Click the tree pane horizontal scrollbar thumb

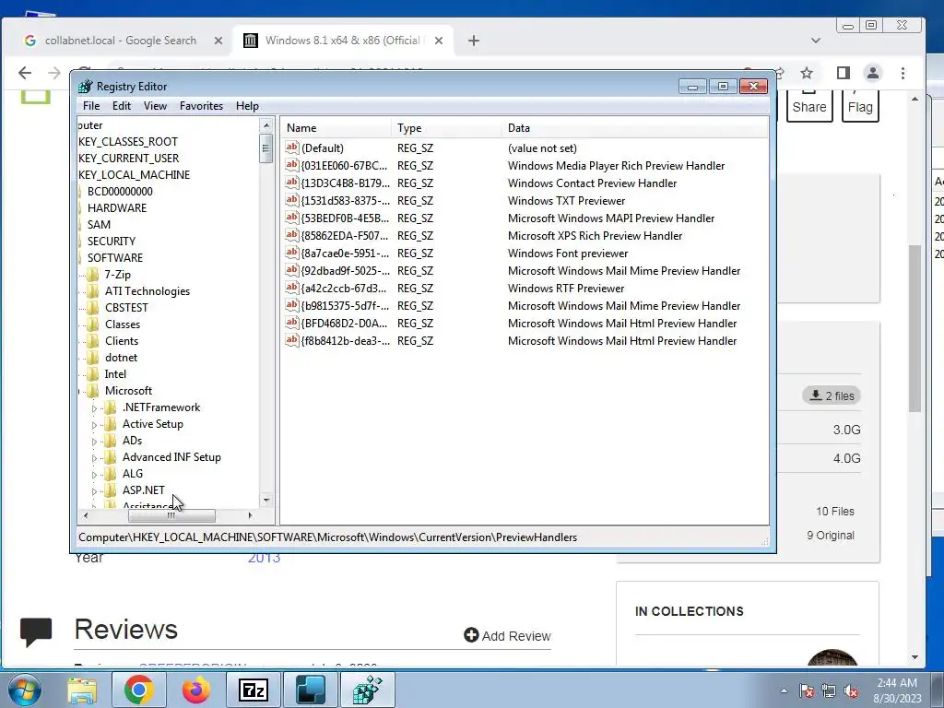click(x=171, y=516)
